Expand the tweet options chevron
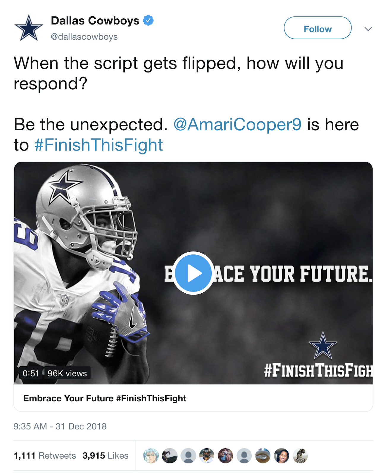This screenshot has width=385, height=475. click(368, 29)
